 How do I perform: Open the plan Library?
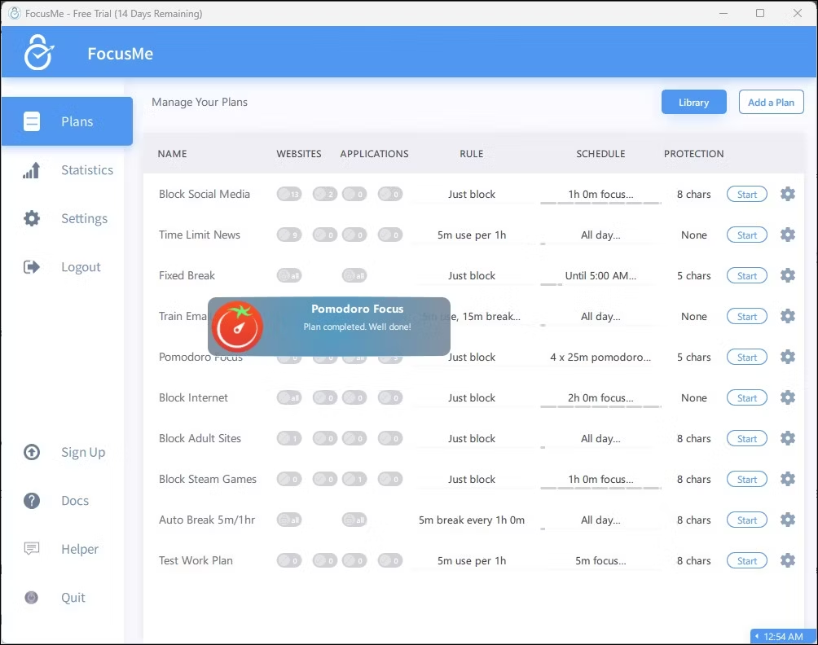[694, 102]
